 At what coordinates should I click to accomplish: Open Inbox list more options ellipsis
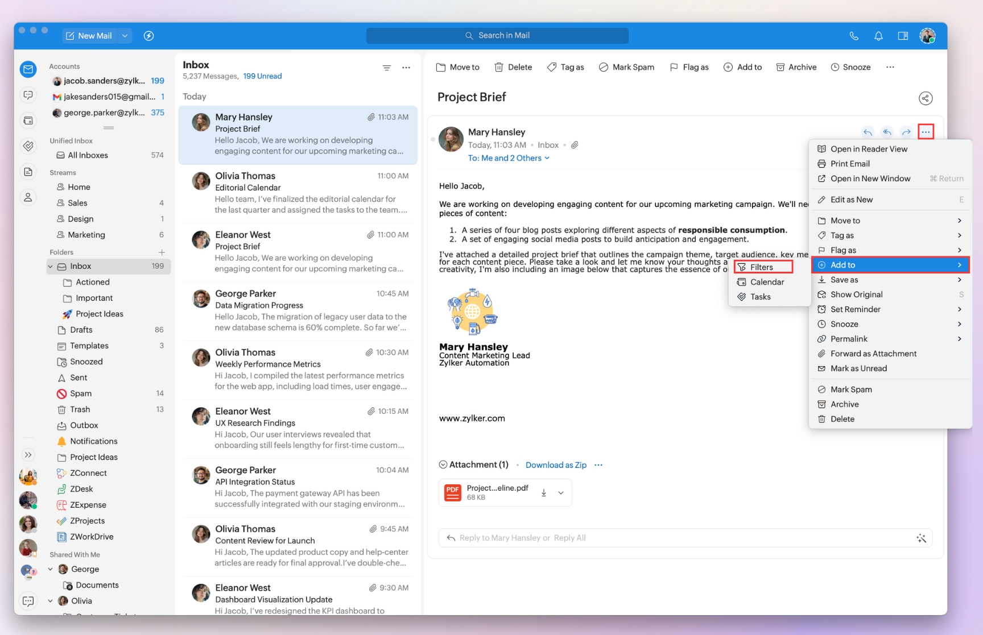point(406,68)
